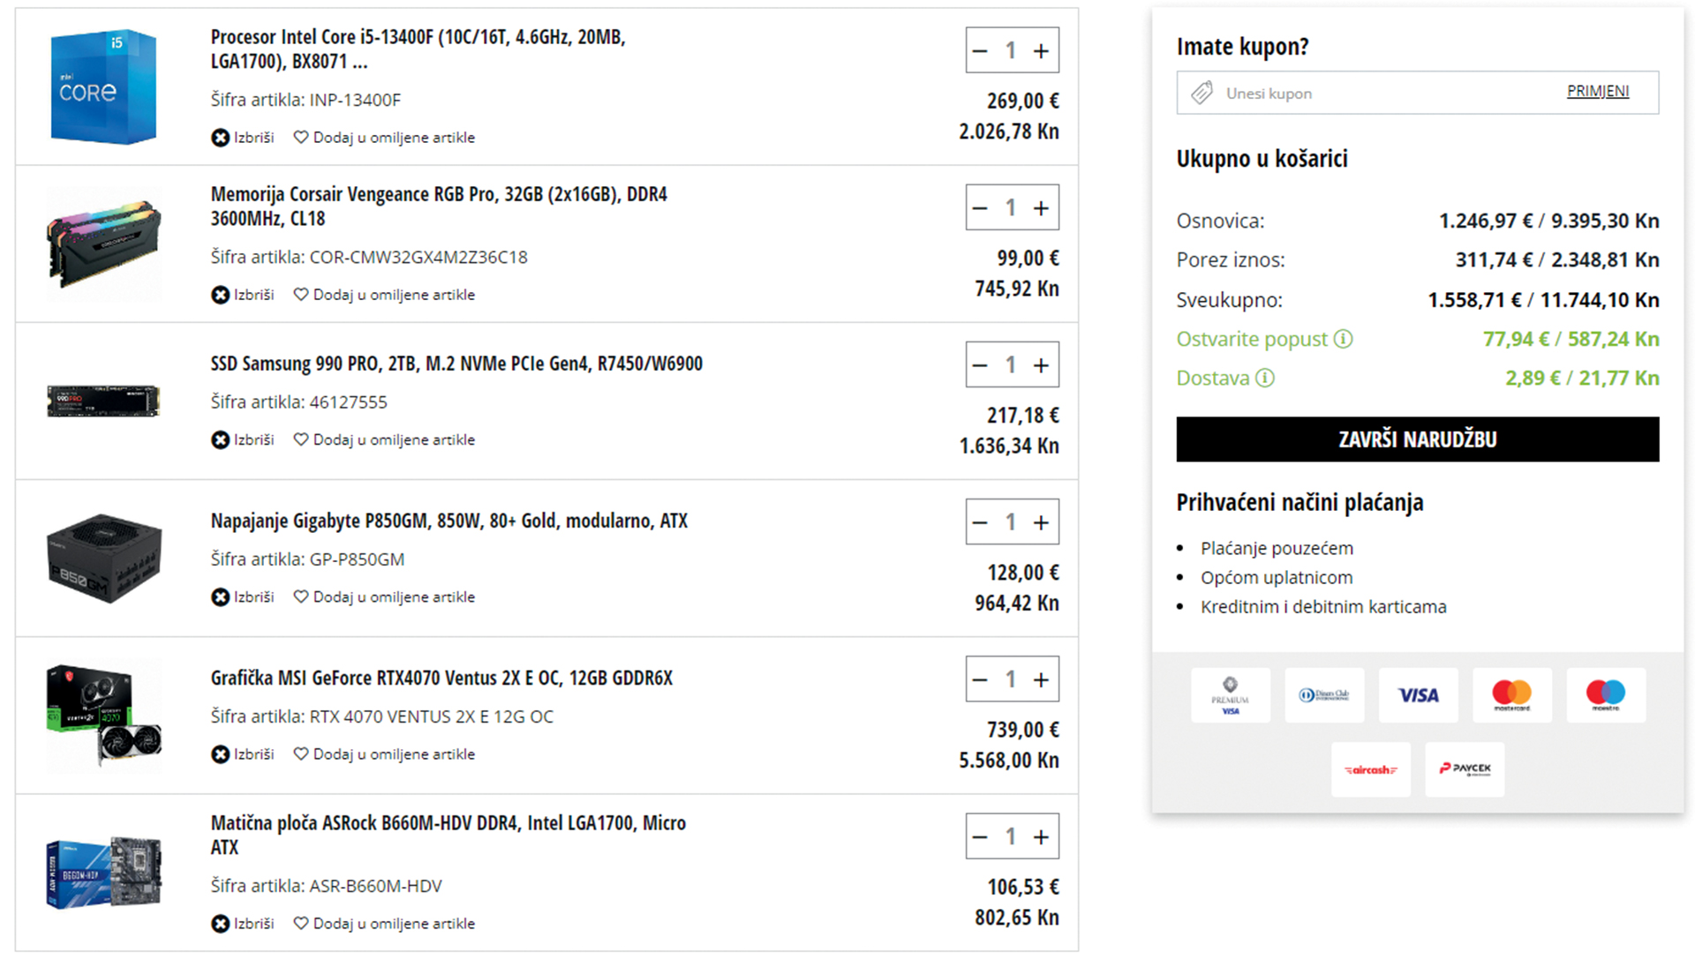Decrease quantity of Corsair Vengeance memory
This screenshot has width=1695, height=953.
[980, 208]
